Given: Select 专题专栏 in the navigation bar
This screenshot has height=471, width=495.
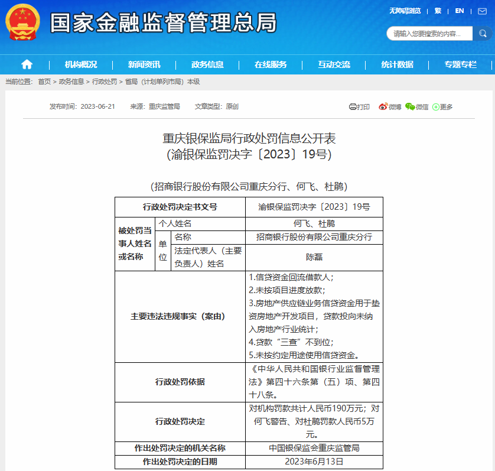Looking at the screenshot, I should coord(459,65).
